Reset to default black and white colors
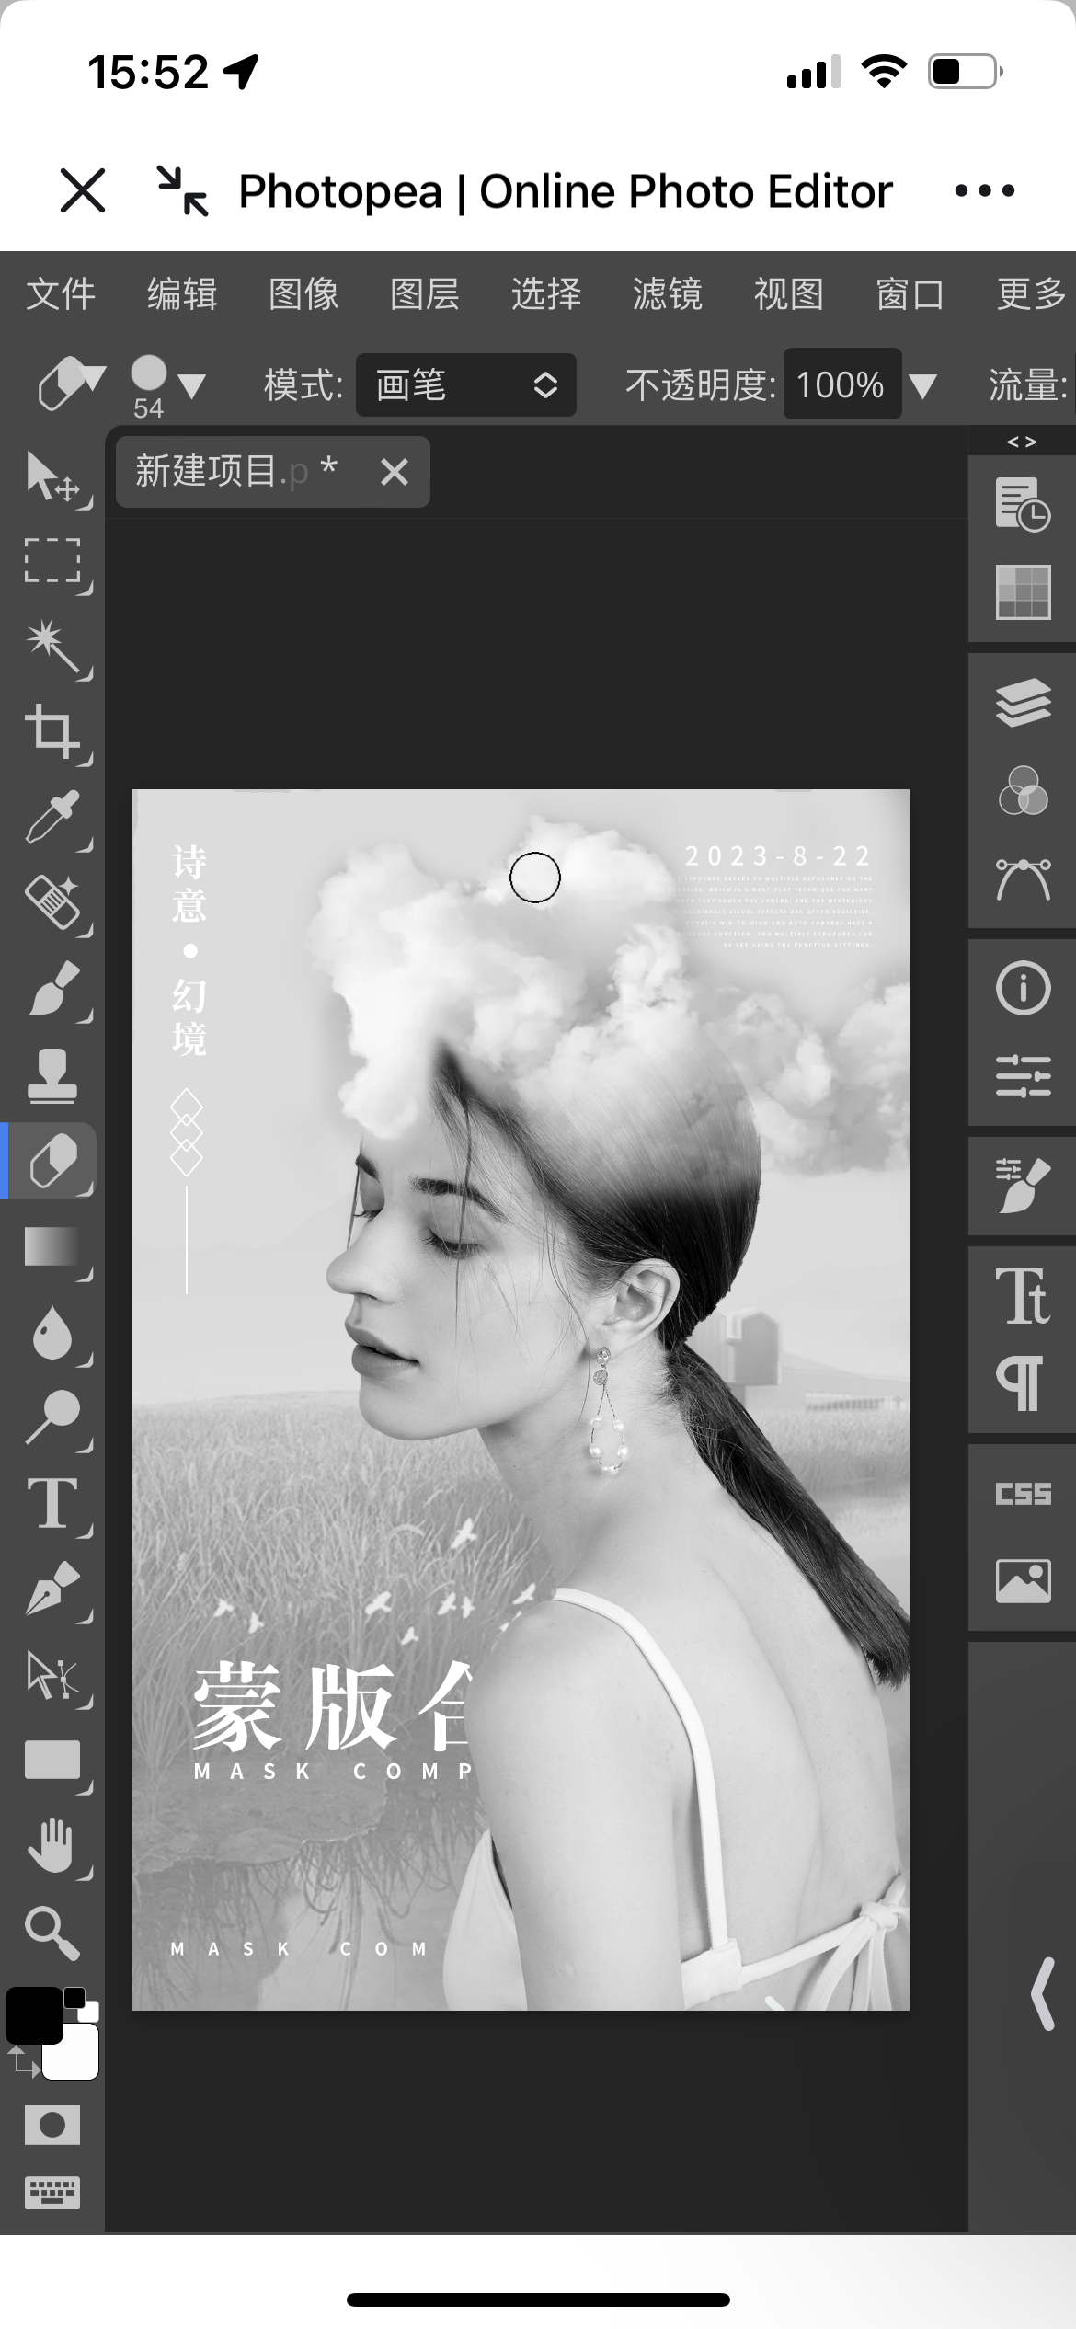 coord(81,2003)
